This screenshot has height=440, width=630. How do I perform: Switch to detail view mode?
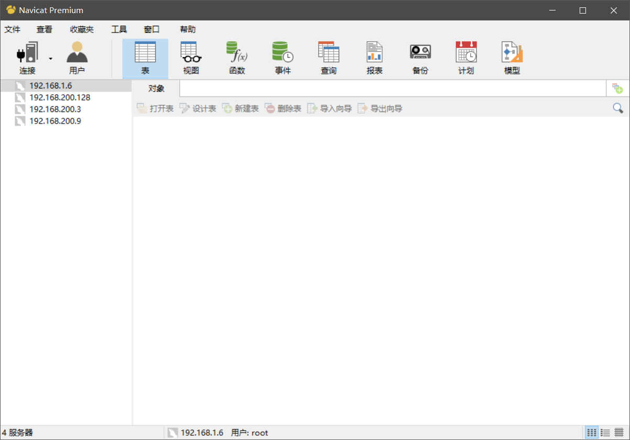(x=619, y=433)
